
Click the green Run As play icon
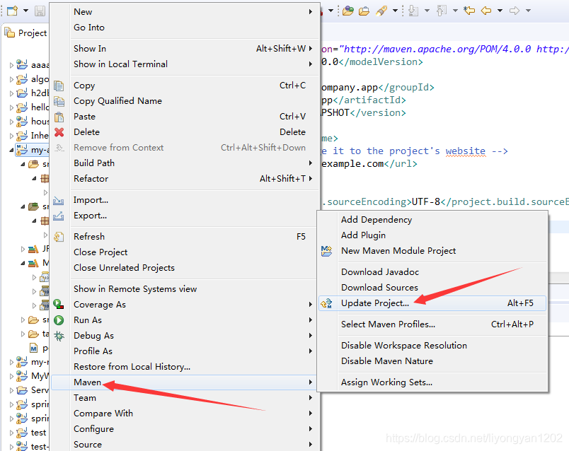point(59,320)
